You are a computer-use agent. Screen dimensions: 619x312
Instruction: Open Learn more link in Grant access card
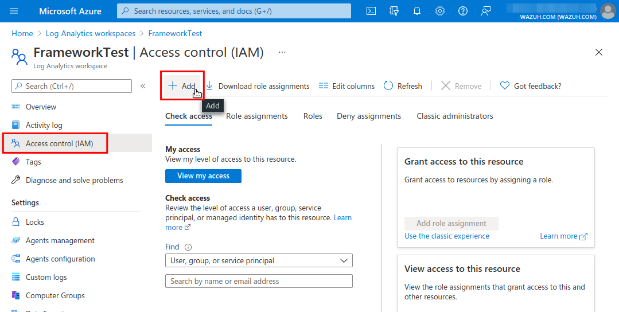[x=563, y=236]
